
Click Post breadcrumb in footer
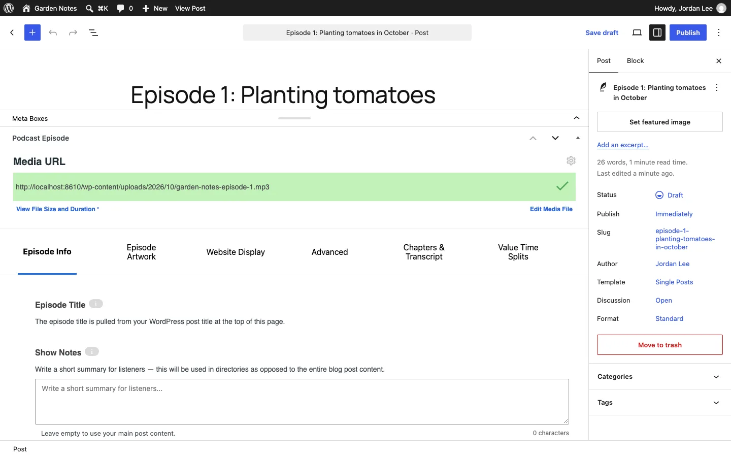[20, 449]
